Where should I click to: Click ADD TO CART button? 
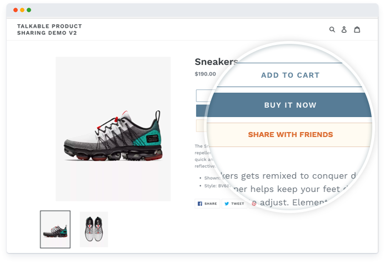point(290,75)
